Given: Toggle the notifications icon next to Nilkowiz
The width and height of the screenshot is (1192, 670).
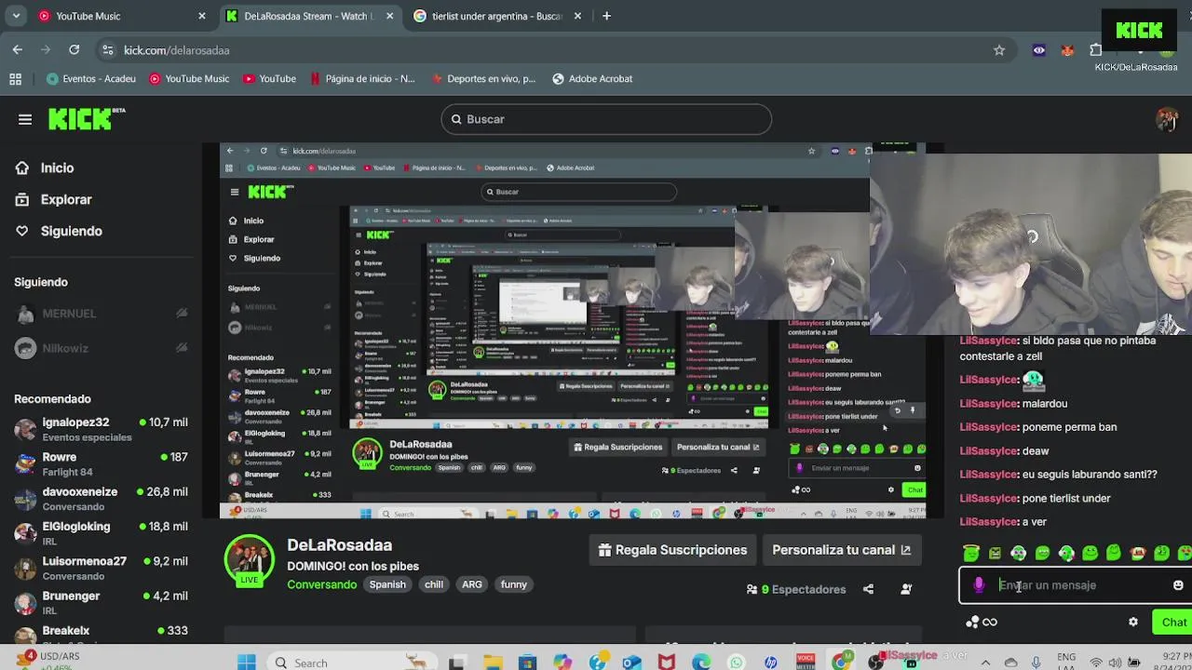Looking at the screenshot, I should click(x=182, y=348).
